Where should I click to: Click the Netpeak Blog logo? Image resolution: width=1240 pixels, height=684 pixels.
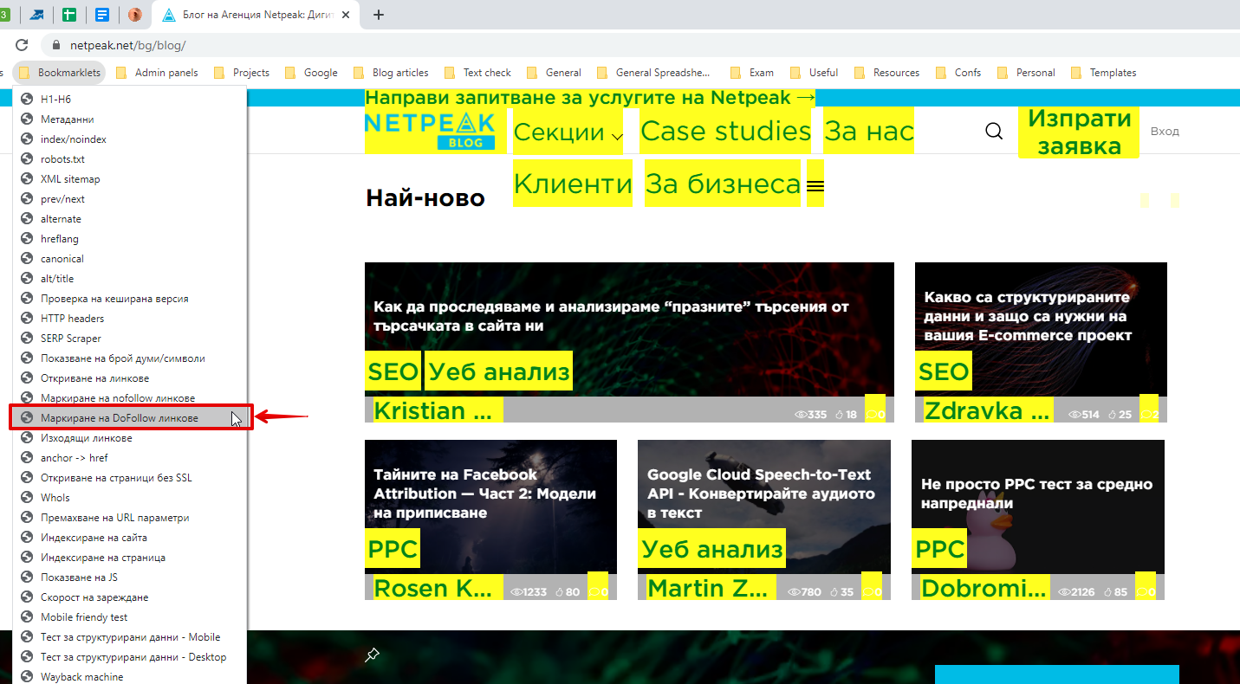click(x=430, y=132)
